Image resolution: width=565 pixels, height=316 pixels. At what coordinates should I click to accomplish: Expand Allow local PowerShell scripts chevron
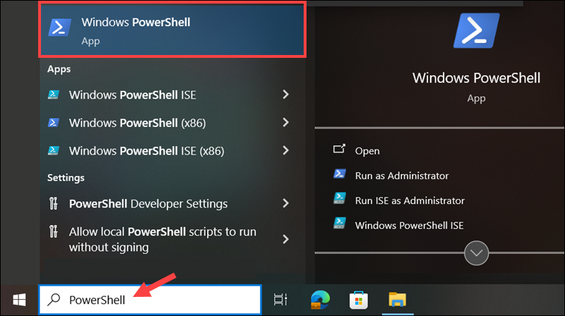pyautogui.click(x=286, y=239)
